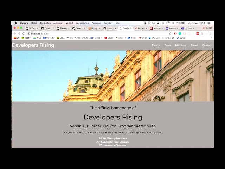
Task: Switch to the eslint tab
Action: [x=156, y=29]
